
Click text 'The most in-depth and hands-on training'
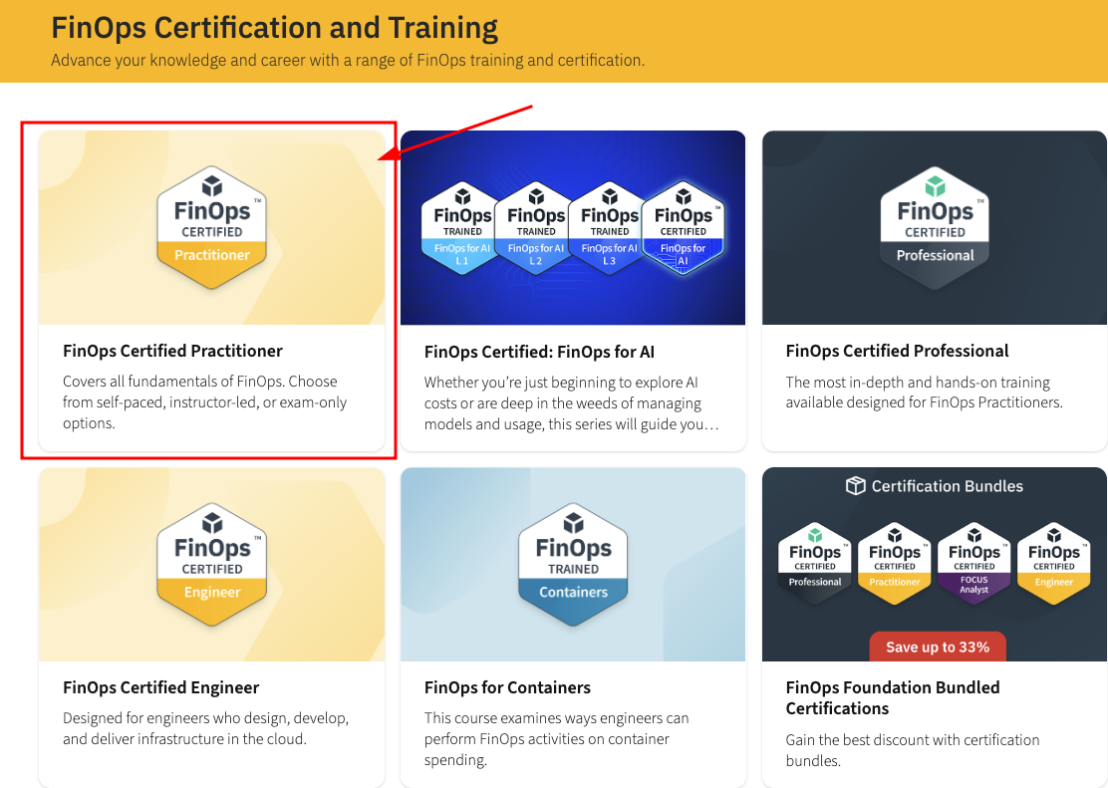918,383
